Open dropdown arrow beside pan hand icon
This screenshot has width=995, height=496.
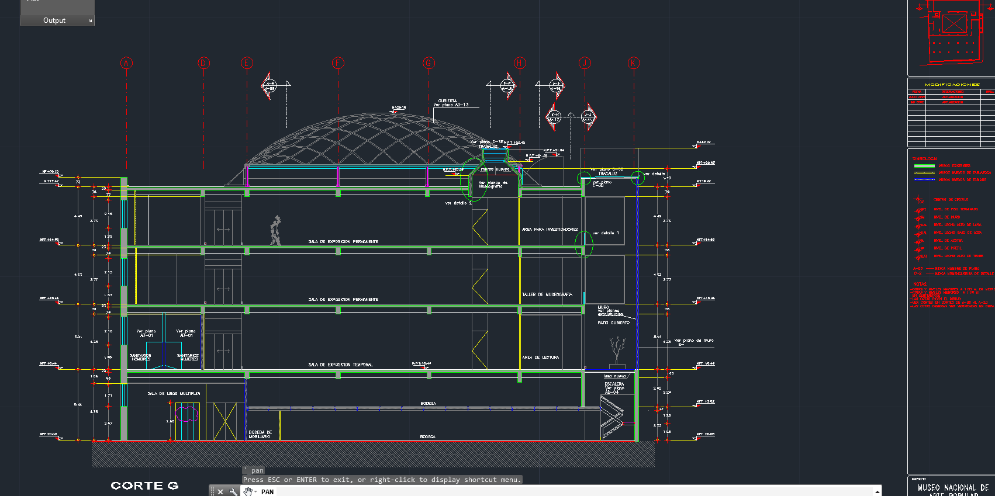click(x=255, y=492)
